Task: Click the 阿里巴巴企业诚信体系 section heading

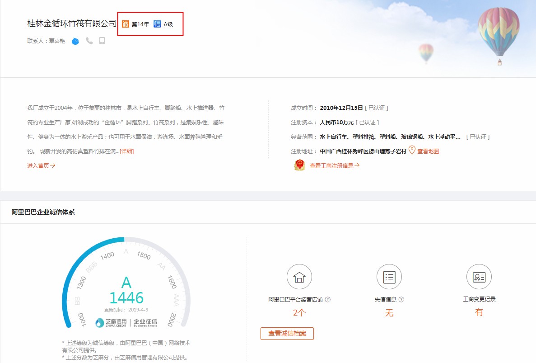Action: coord(43,212)
